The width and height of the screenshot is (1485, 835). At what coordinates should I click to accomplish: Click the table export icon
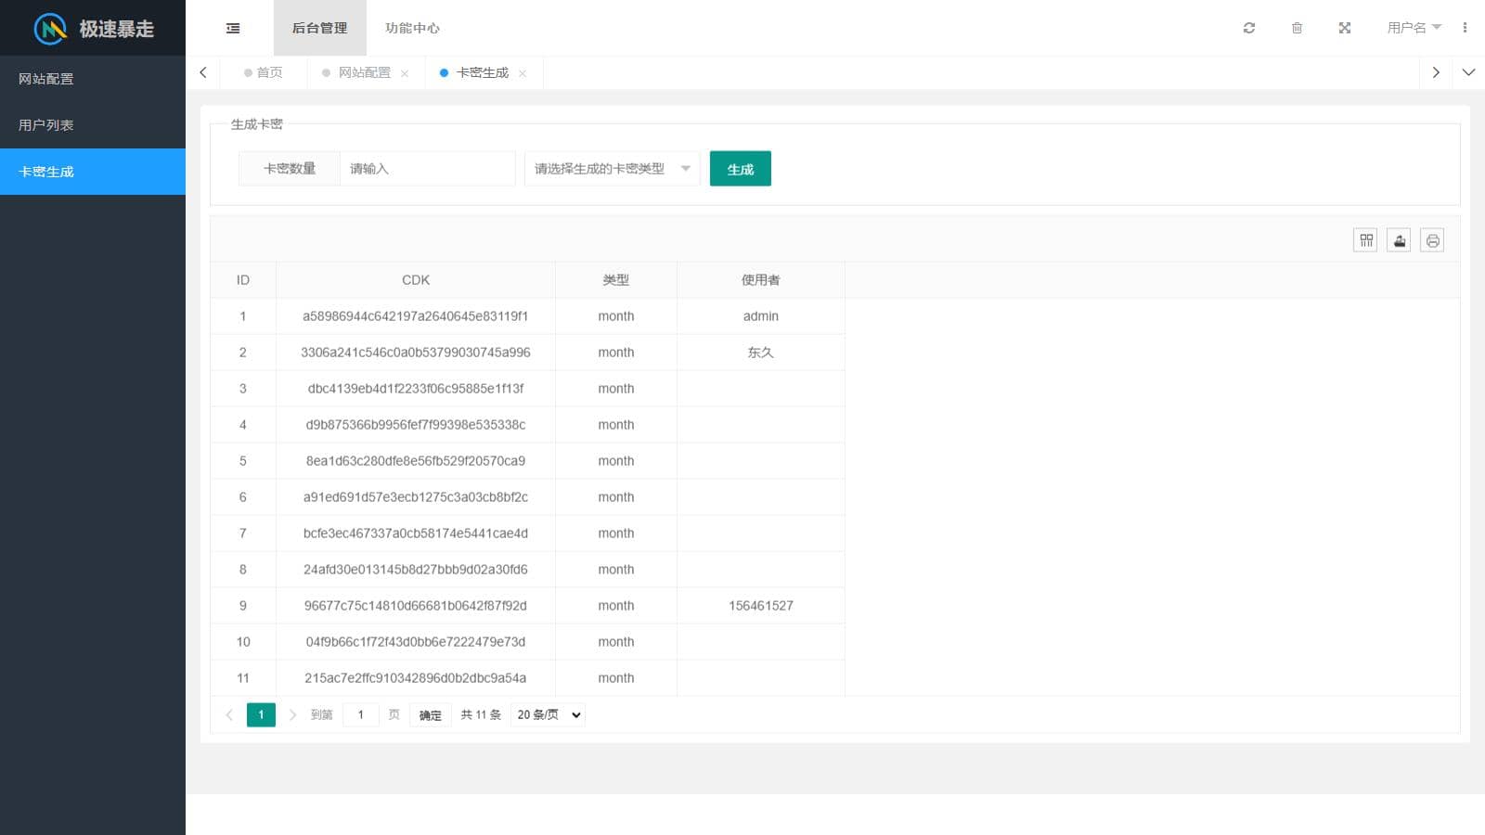click(1399, 240)
